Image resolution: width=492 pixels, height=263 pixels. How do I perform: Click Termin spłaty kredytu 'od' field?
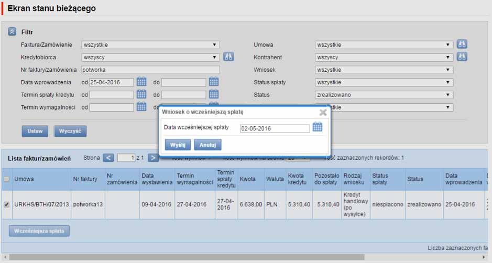click(x=112, y=95)
